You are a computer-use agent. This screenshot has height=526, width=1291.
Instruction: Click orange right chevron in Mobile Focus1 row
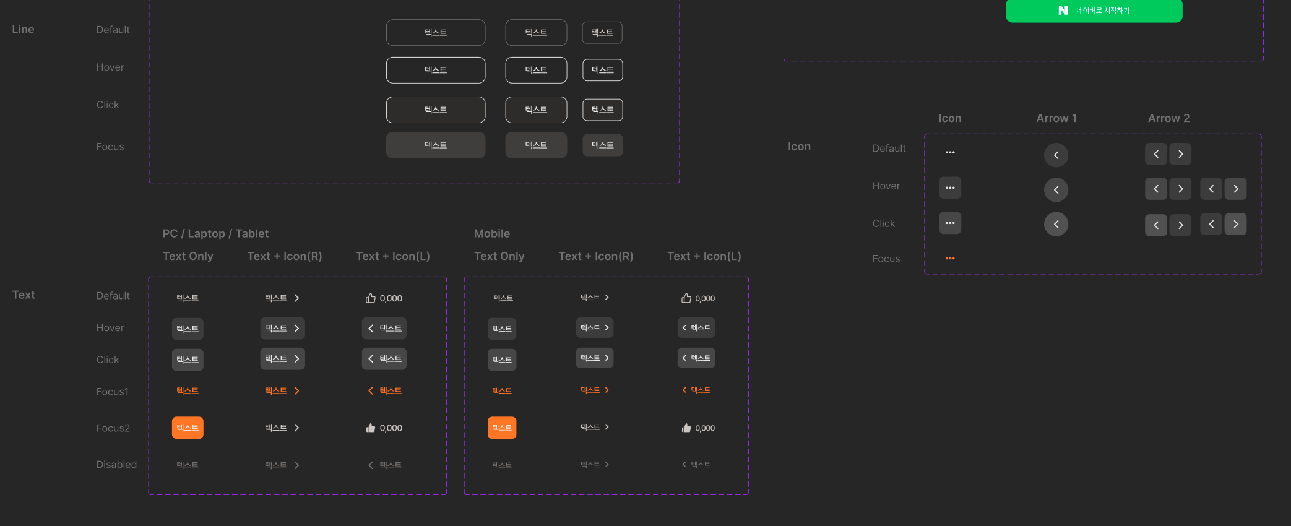pyautogui.click(x=607, y=390)
